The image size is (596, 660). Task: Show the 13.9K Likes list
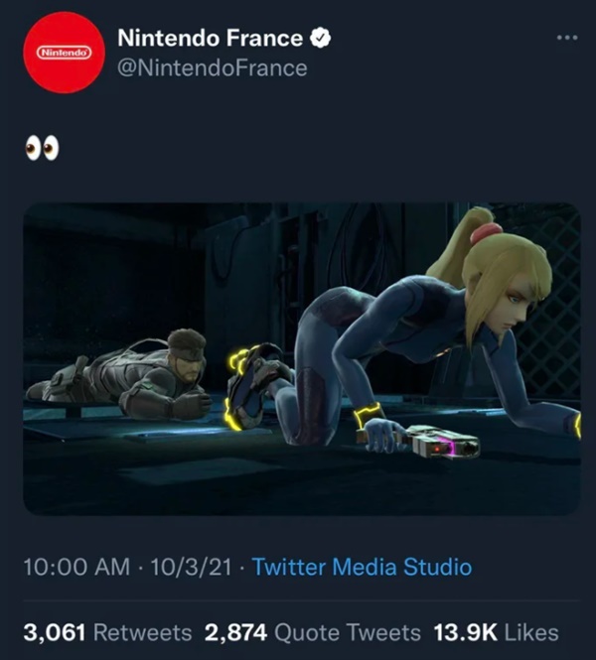[497, 632]
